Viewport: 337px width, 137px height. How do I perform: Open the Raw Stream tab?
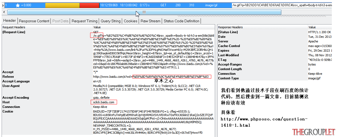tap(150, 21)
